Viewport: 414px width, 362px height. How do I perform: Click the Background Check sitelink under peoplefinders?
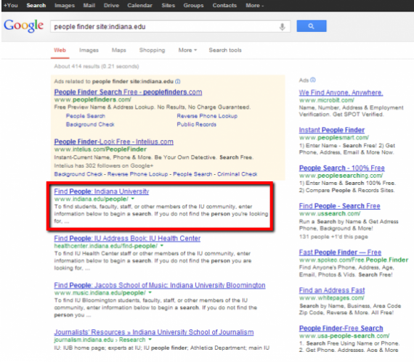tap(90, 124)
